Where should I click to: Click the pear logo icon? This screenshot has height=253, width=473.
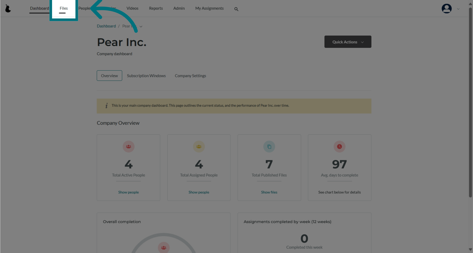[x=8, y=9]
